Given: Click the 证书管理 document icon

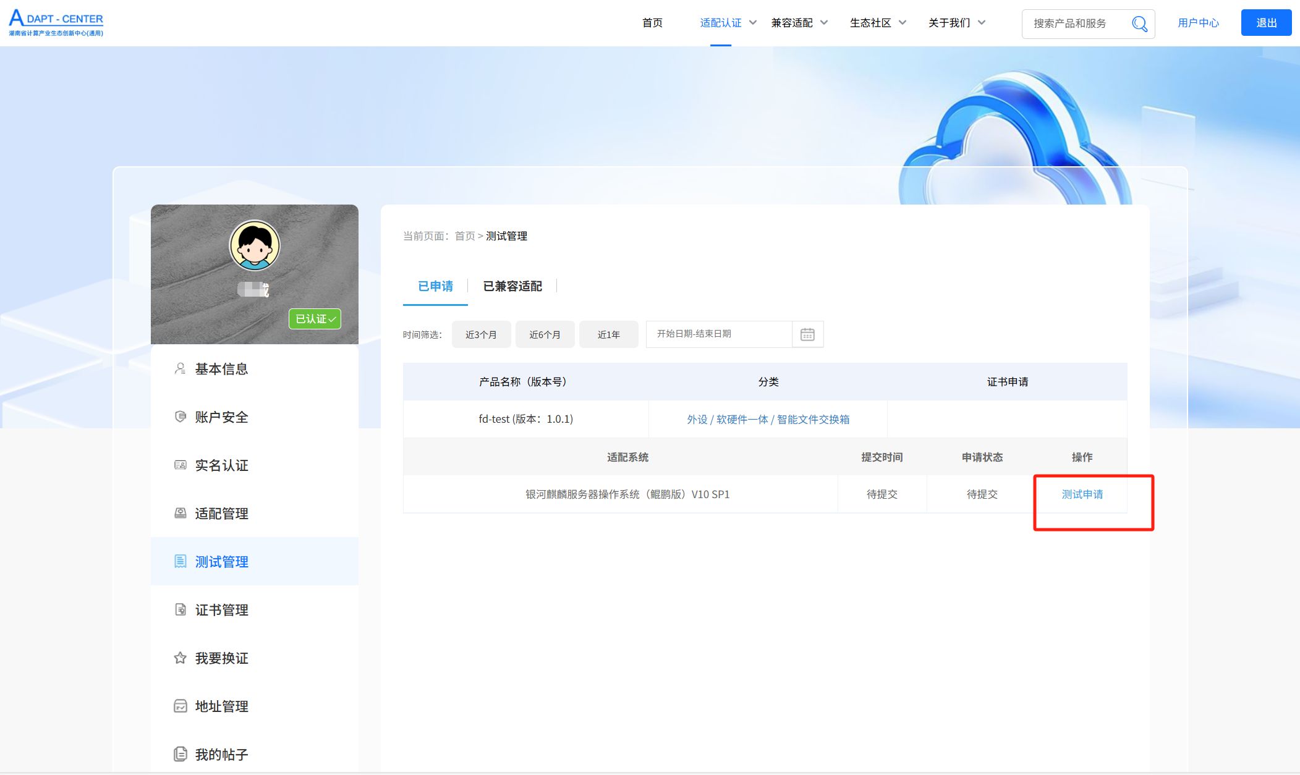Looking at the screenshot, I should pyautogui.click(x=180, y=610).
